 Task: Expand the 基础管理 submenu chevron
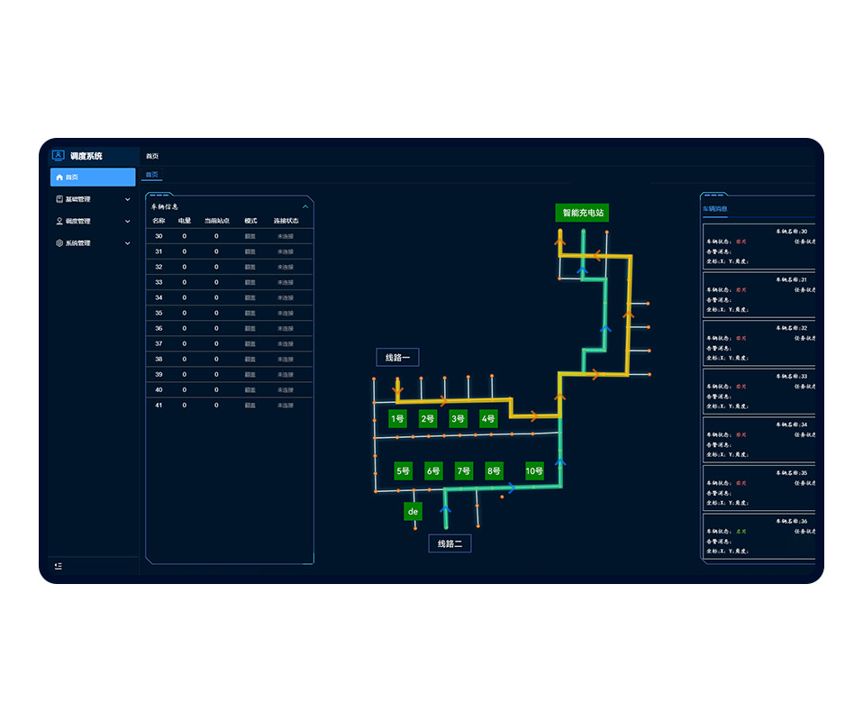(127, 199)
